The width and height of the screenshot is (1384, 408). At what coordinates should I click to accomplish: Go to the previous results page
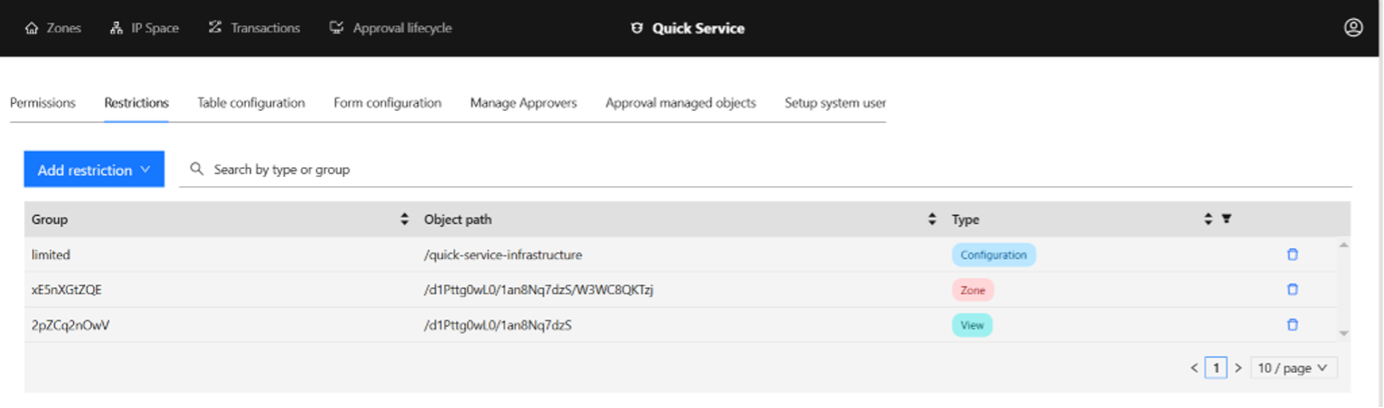pyautogui.click(x=1194, y=368)
